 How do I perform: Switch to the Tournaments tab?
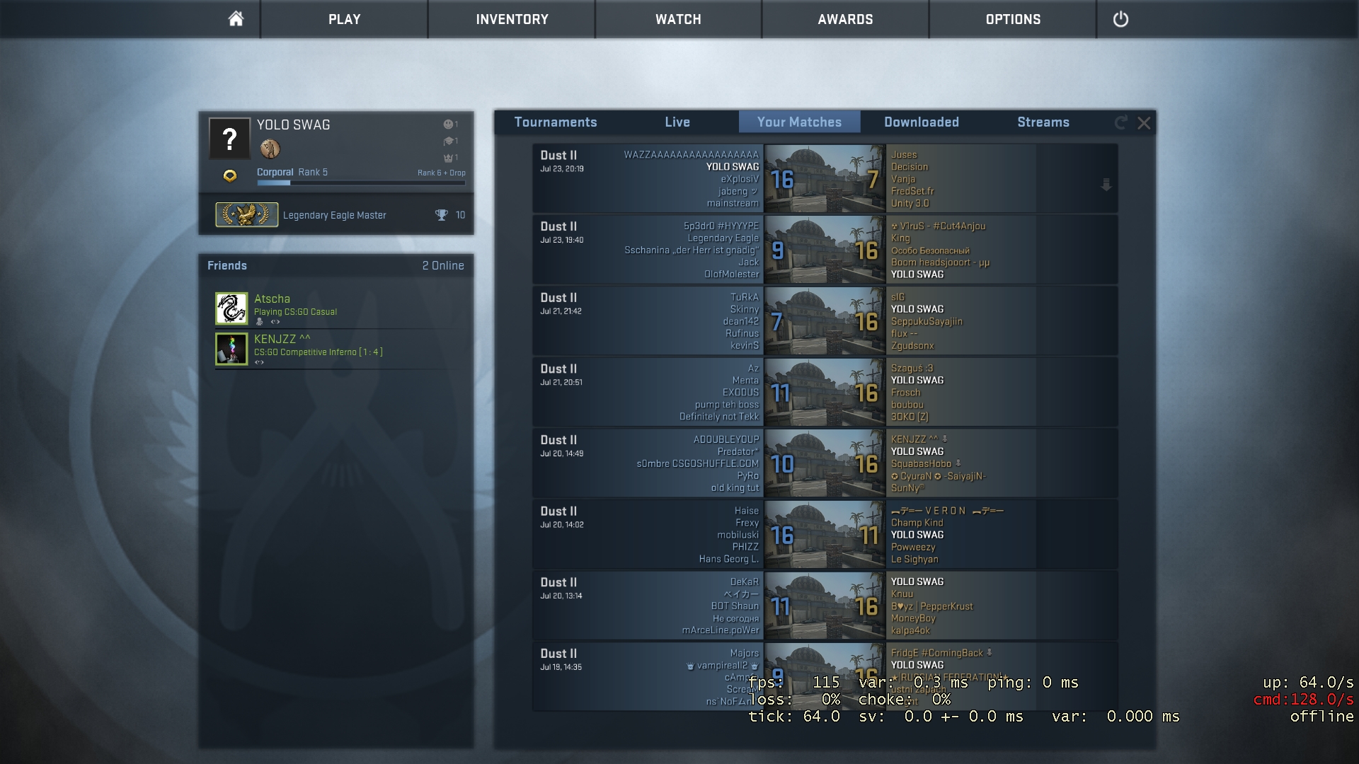pyautogui.click(x=556, y=122)
